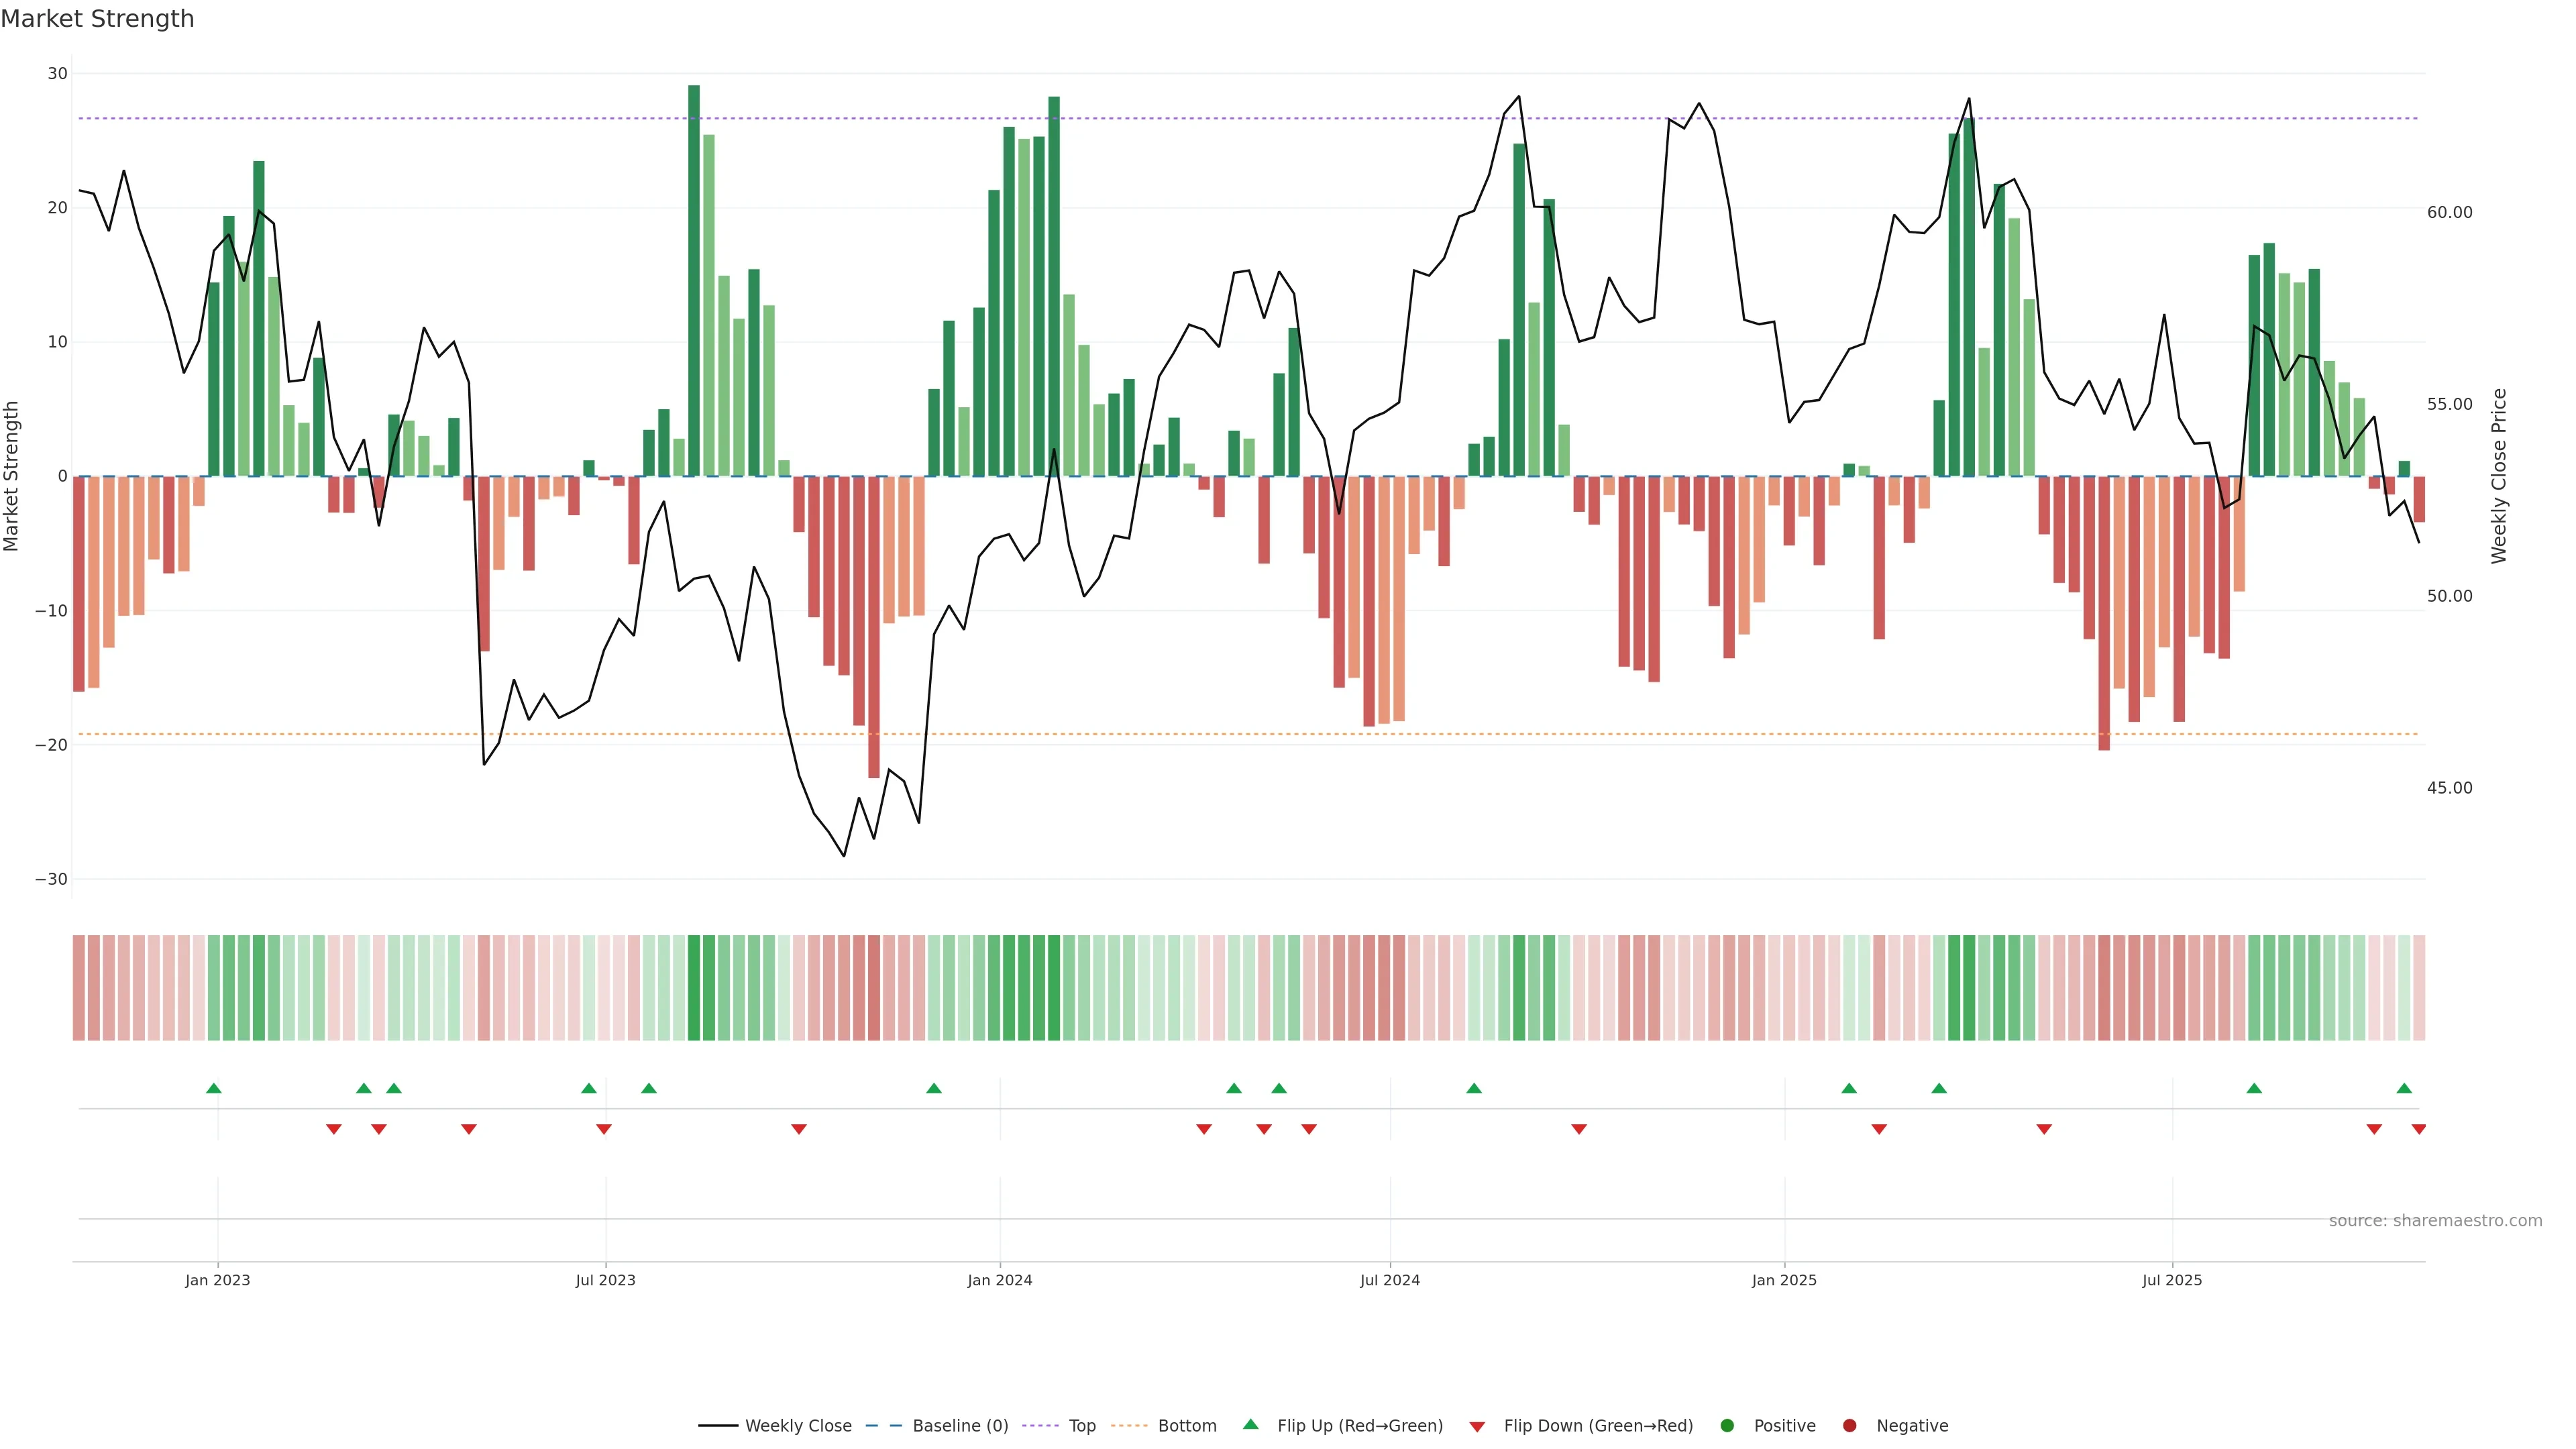
Task: Click the 60.00 price axis label
Action: click(2449, 212)
